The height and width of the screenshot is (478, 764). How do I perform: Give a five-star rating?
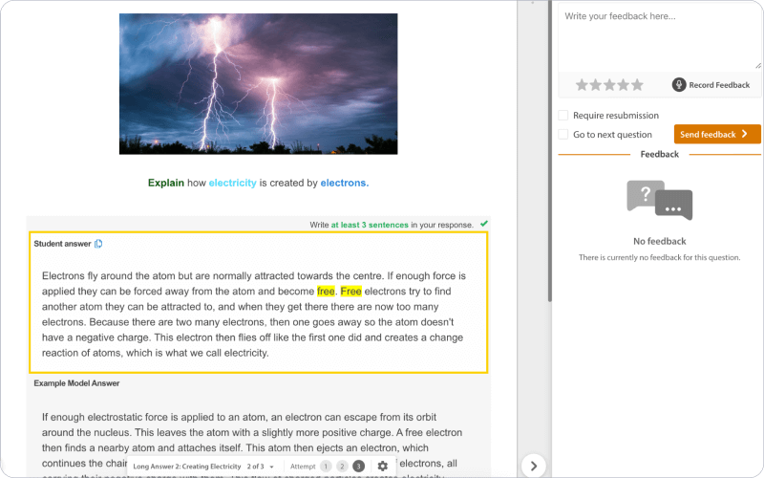[637, 85]
